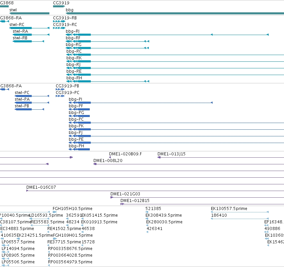284x267 pixels.
Task: Click the bbg-RG transcript label
Action: point(73,45)
